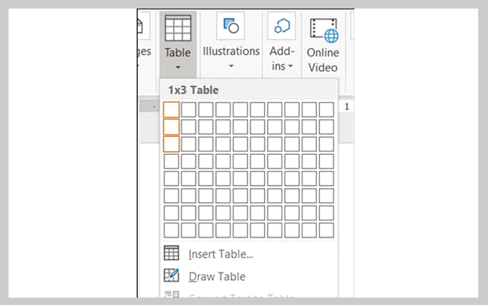Image resolution: width=488 pixels, height=305 pixels.
Task: Expand the Table dropdown arrow
Action: 178,68
